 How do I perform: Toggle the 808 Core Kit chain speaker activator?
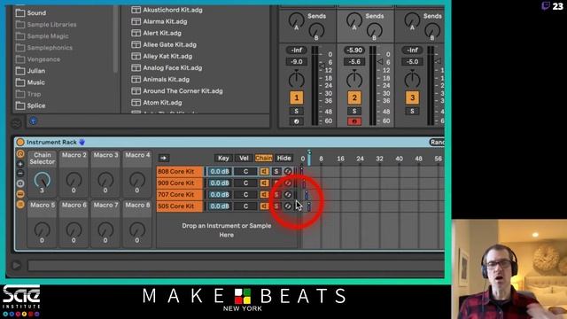[x=264, y=171]
